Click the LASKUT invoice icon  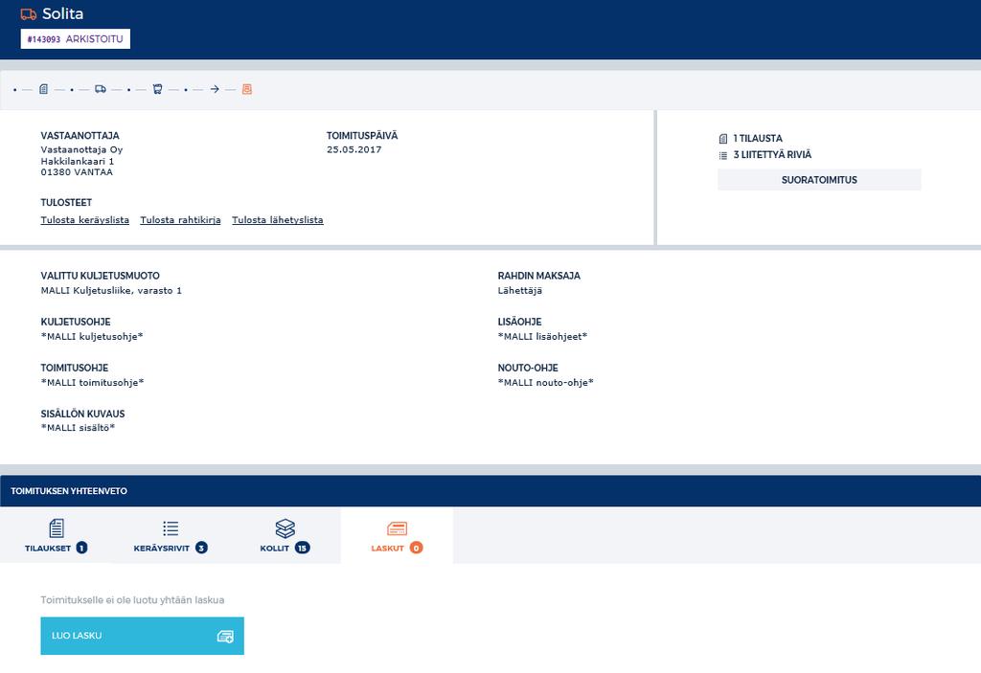[x=398, y=528]
